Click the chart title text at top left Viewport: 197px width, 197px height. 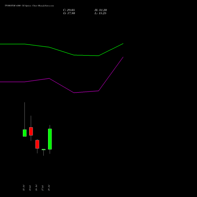(29, 6)
